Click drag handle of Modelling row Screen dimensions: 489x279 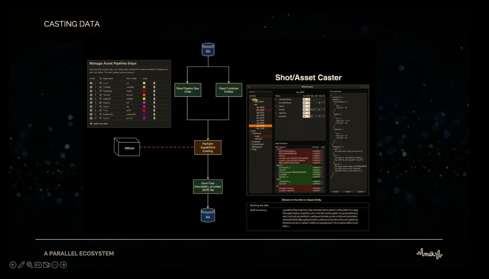[x=91, y=91]
